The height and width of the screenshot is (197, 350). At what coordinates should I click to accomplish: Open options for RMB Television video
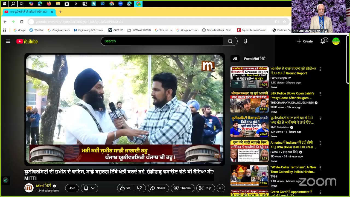pyautogui.click(x=320, y=118)
